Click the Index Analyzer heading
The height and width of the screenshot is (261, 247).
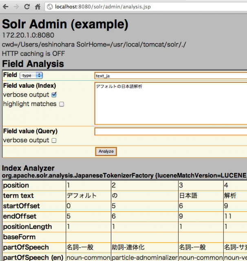28,168
